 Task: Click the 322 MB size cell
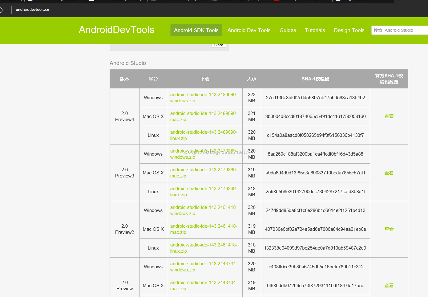tap(252, 98)
